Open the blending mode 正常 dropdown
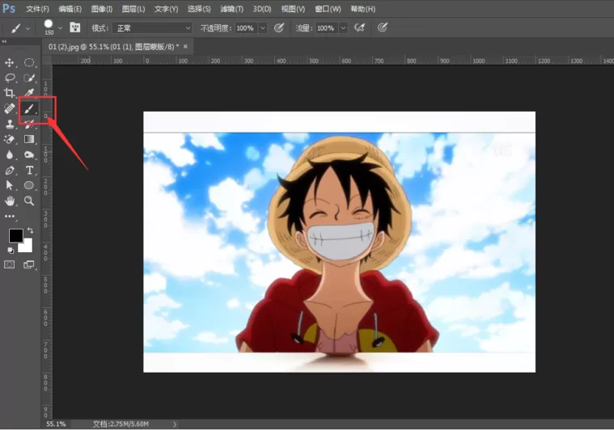Viewport: 614px width, 430px height. (x=152, y=28)
